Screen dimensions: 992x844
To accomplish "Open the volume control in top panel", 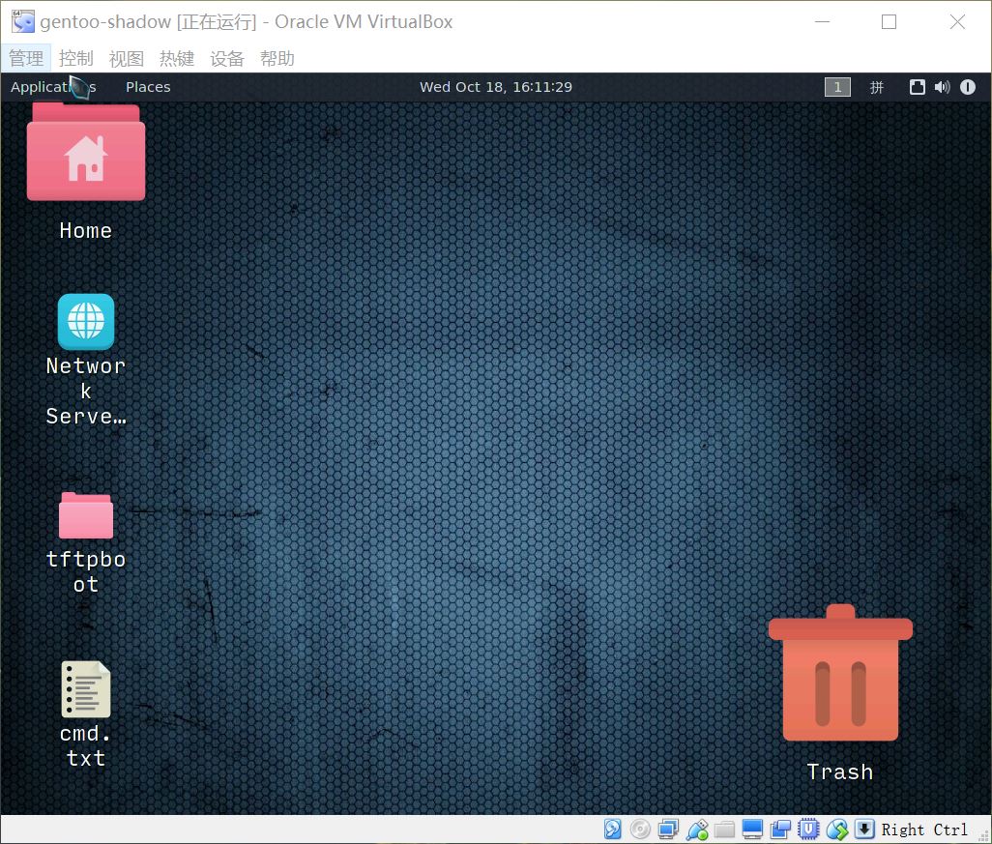I will [943, 87].
